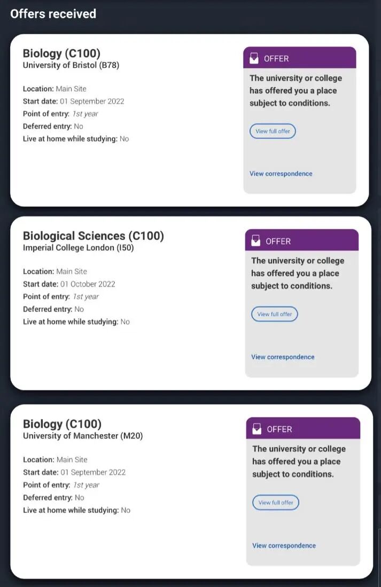The image size is (381, 587).
Task: View correspondence for the Bristol offer
Action: (281, 174)
